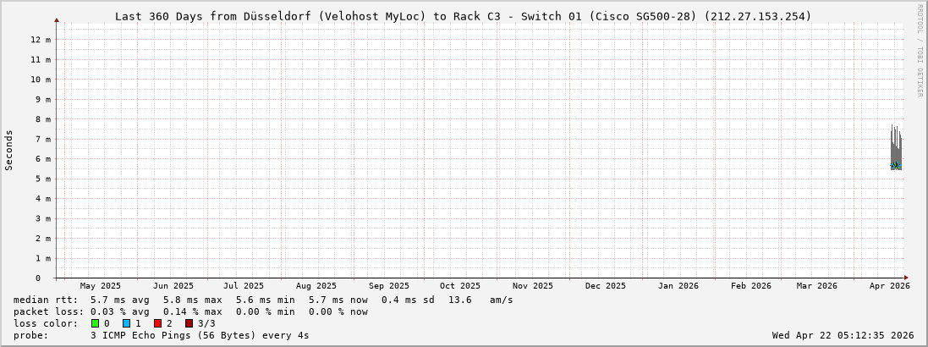928x347 pixels.
Task: Click the dark red 3/3 loss swatch
Action: tap(189, 323)
